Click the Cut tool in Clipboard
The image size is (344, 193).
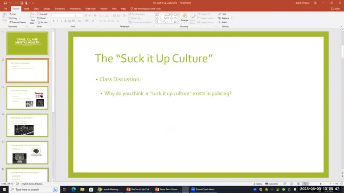tap(13, 14)
